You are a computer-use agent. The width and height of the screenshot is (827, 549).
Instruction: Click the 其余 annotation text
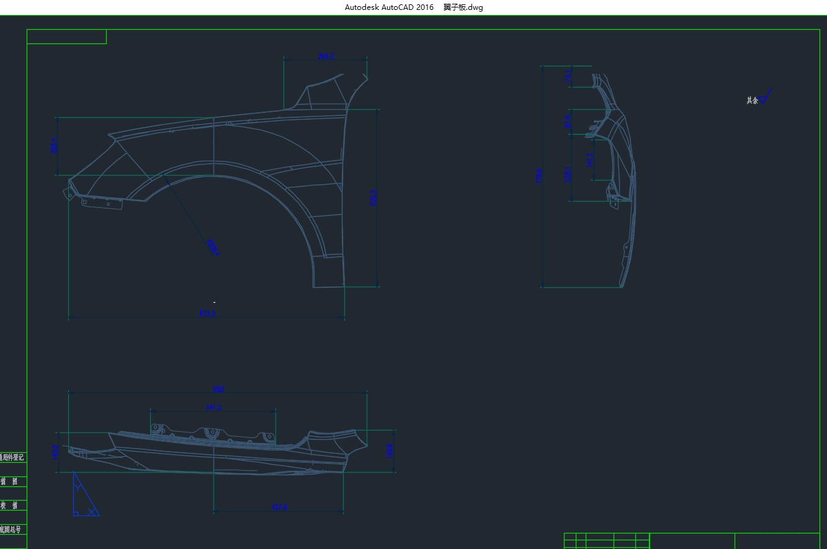pyautogui.click(x=753, y=100)
